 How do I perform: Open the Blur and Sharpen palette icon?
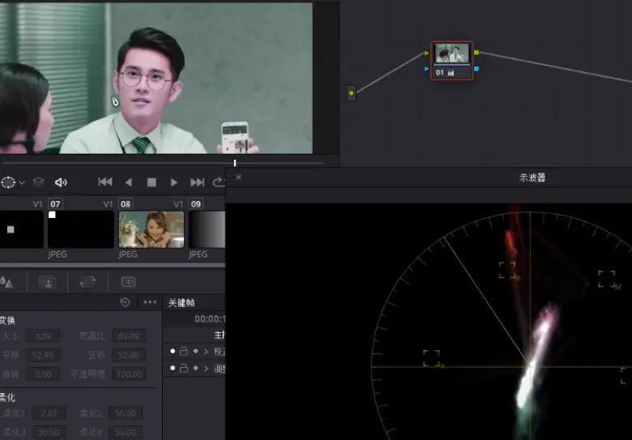[6, 282]
